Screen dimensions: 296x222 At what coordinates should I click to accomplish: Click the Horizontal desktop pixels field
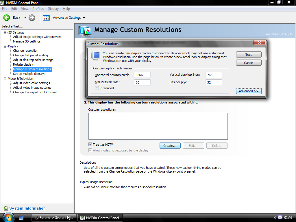pos(142,75)
